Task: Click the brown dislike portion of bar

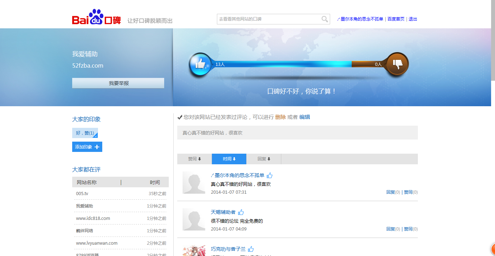Action: coord(368,64)
